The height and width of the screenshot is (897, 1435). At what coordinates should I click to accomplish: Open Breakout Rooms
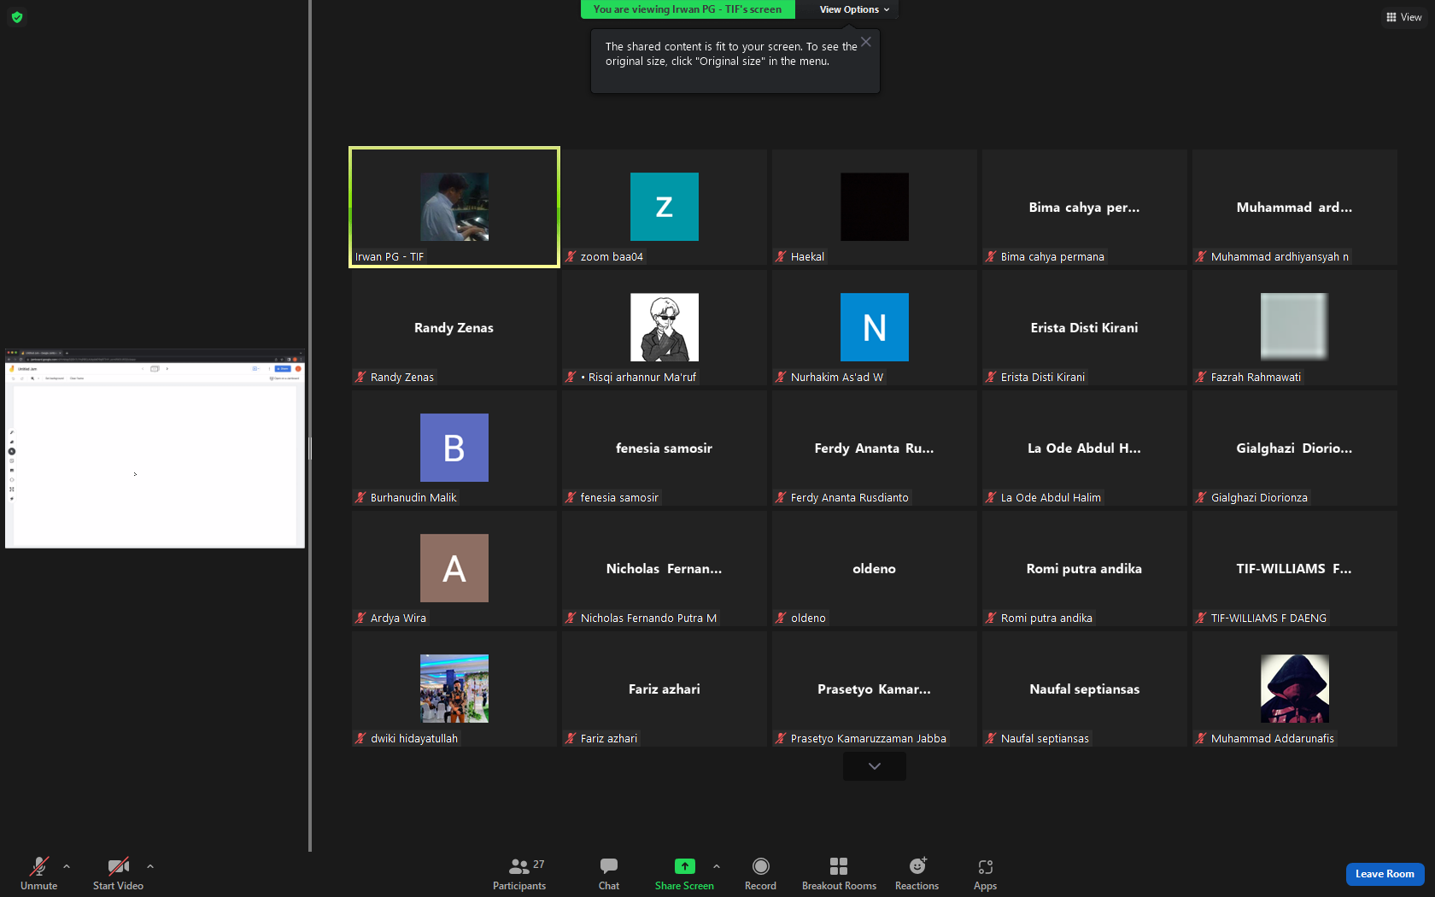(839, 874)
